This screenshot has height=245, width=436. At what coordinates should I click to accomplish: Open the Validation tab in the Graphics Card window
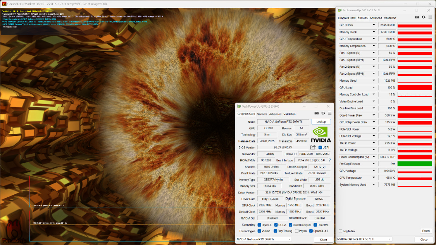coord(290,114)
